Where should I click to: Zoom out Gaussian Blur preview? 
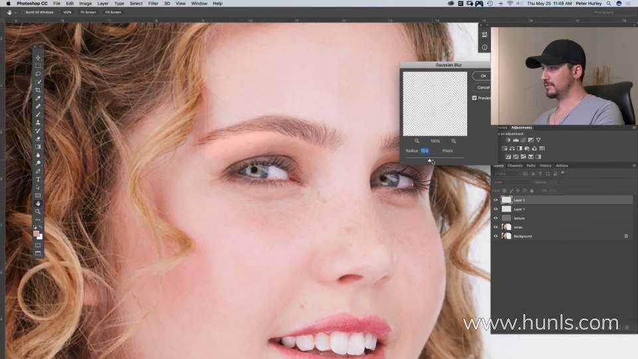(x=417, y=141)
